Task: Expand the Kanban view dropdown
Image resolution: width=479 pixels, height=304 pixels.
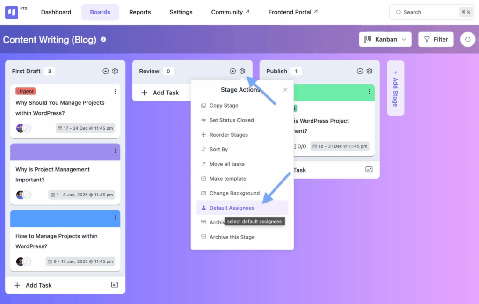Action: coord(385,40)
